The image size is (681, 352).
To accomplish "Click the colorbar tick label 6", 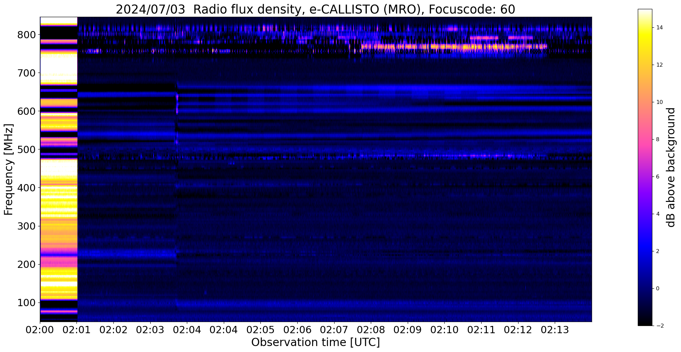I will pos(658,177).
